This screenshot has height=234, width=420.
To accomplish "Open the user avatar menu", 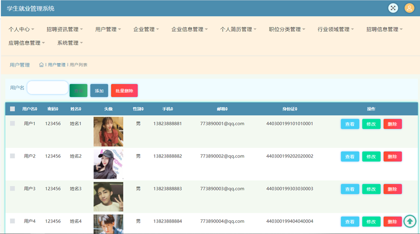I will click(409, 8).
